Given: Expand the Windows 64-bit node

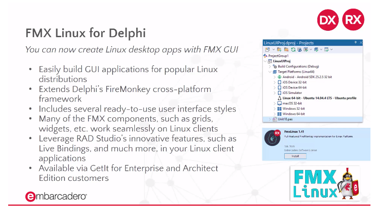Looking at the screenshot, I should (x=275, y=114).
